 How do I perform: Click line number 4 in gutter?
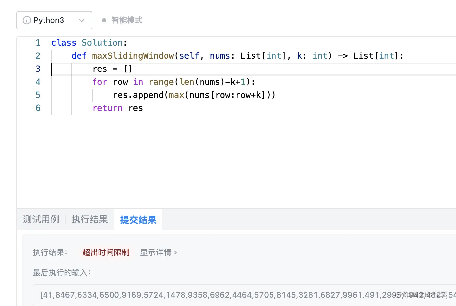[38, 82]
